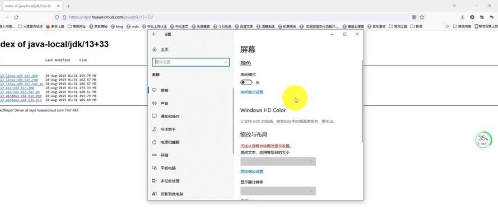
Task: Close the Index of java-local tab
Action: (58, 6)
